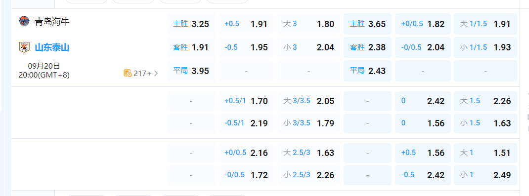Viewport: 529px width, 196px height.
Task: Select handicap 0 at 1.56
Action: (423, 123)
